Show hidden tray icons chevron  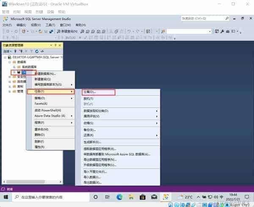(199, 197)
